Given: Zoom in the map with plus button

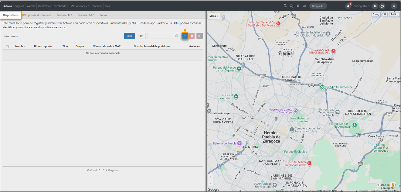Looking at the screenshot, I should pos(210,177).
